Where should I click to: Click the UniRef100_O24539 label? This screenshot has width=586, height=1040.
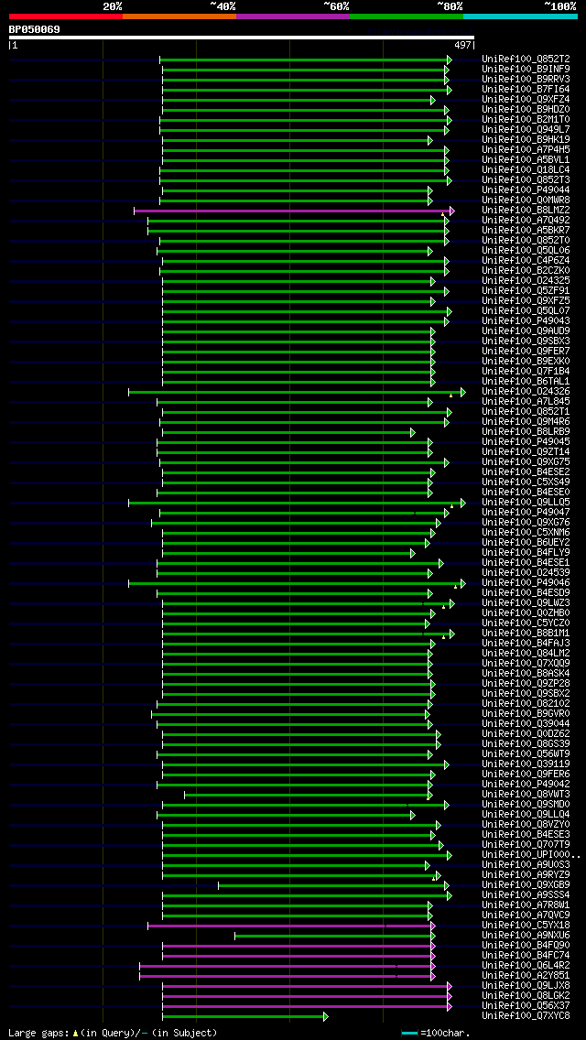click(x=526, y=574)
